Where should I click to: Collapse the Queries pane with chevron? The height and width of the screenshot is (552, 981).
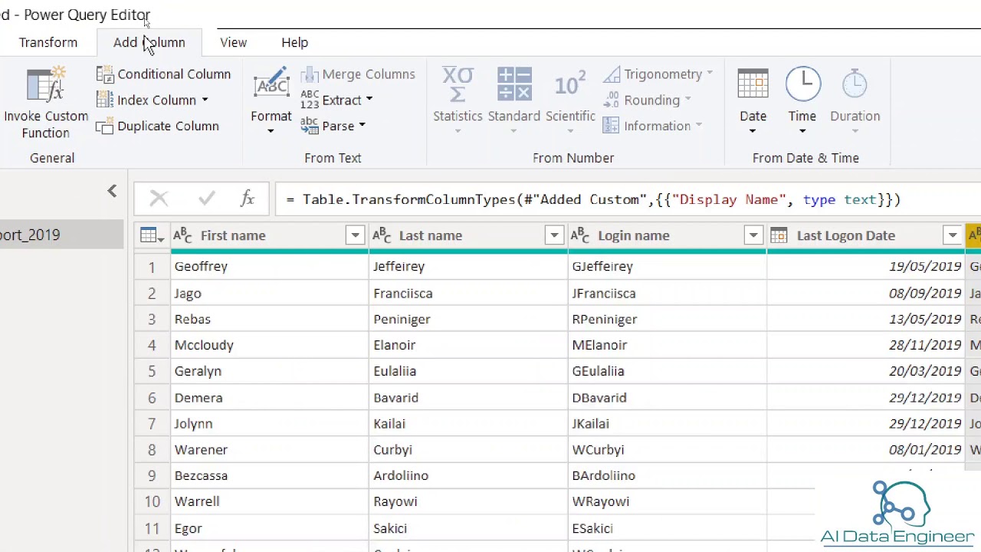(112, 191)
